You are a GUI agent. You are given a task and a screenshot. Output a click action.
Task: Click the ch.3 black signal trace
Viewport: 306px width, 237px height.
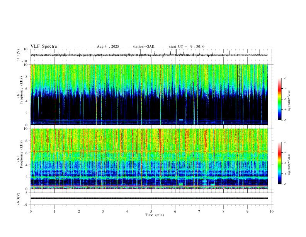[149, 198]
